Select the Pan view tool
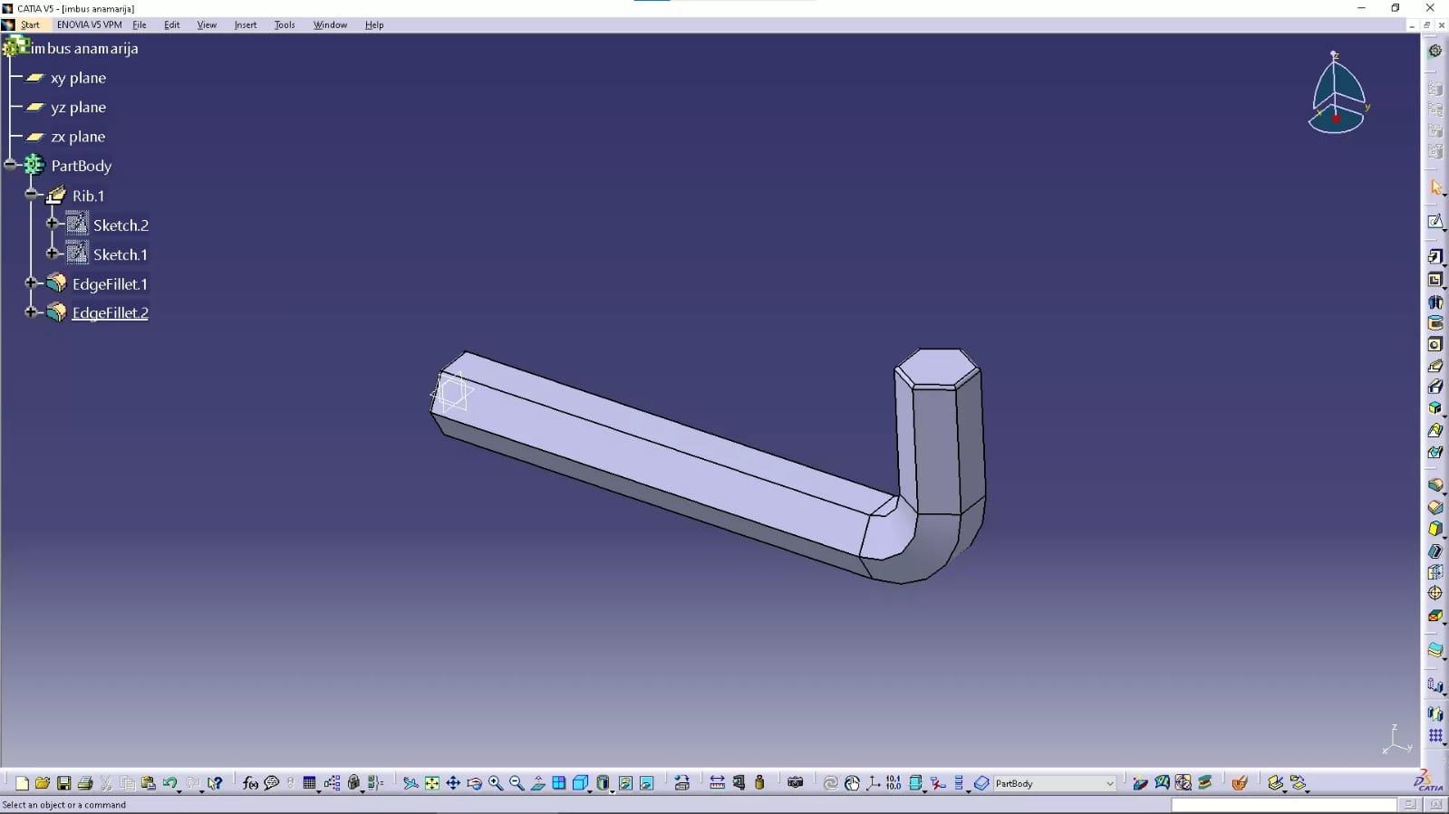 coord(453,783)
